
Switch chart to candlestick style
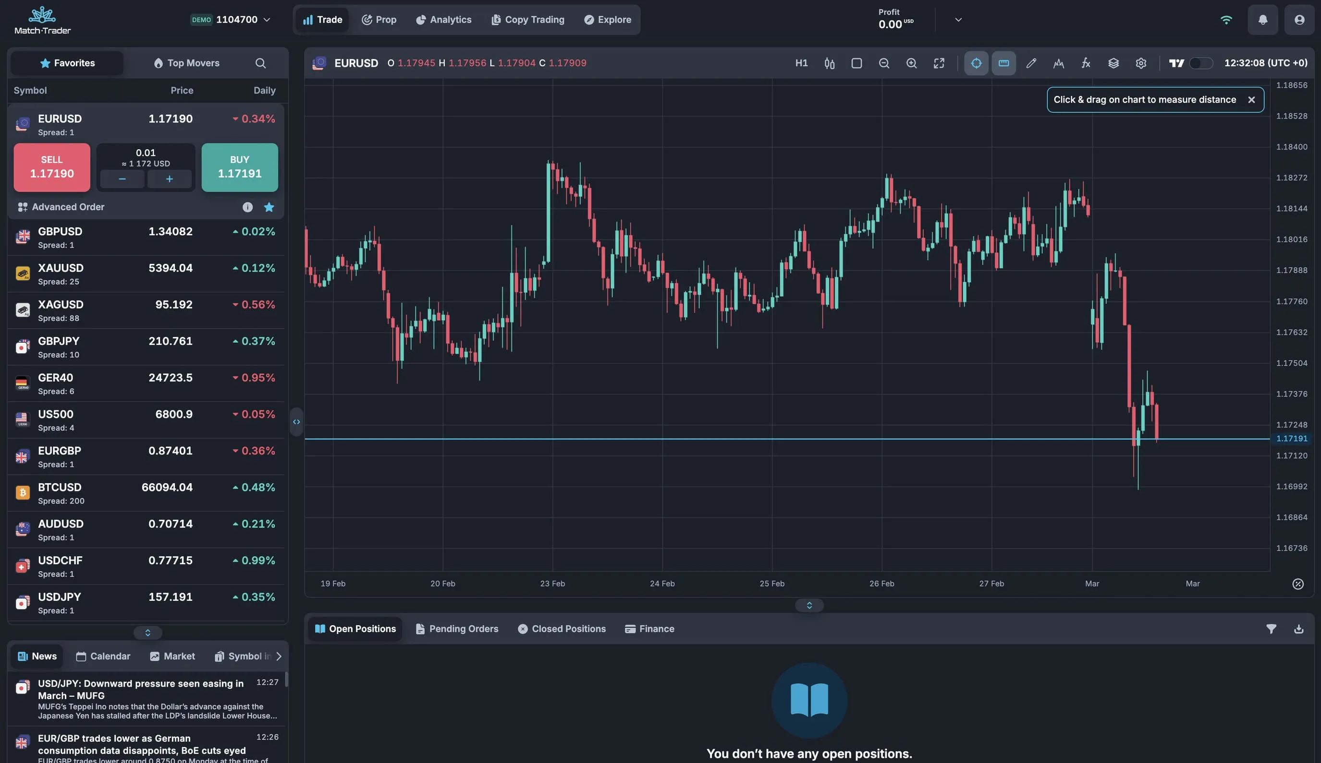(x=829, y=63)
